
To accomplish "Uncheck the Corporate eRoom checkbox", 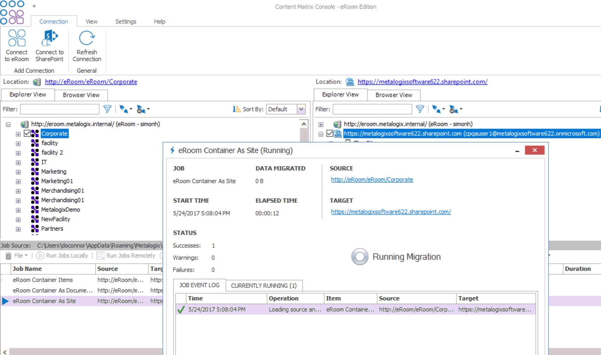I will 27,133.
